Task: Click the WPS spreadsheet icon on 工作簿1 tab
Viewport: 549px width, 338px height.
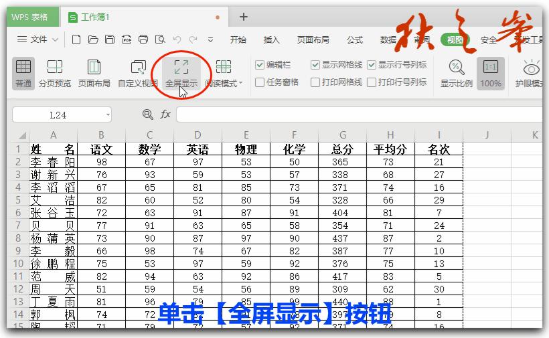Action: click(x=72, y=17)
